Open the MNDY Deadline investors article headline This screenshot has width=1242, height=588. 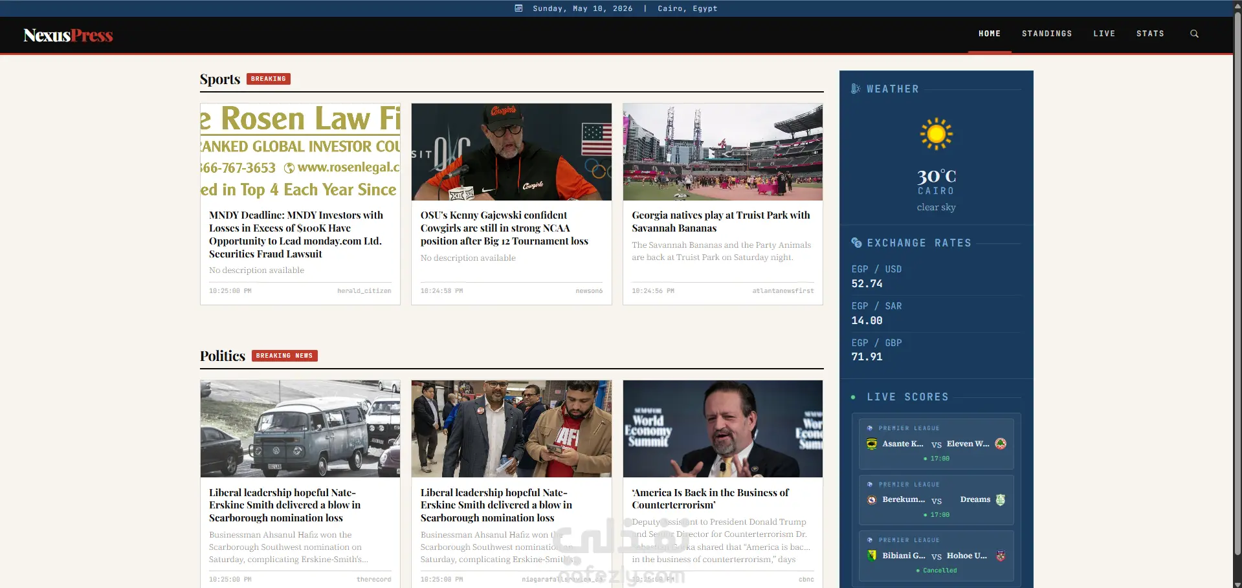pyautogui.click(x=296, y=234)
